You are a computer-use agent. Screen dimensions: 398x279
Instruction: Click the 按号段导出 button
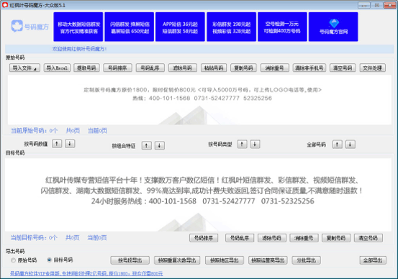(x=130, y=260)
